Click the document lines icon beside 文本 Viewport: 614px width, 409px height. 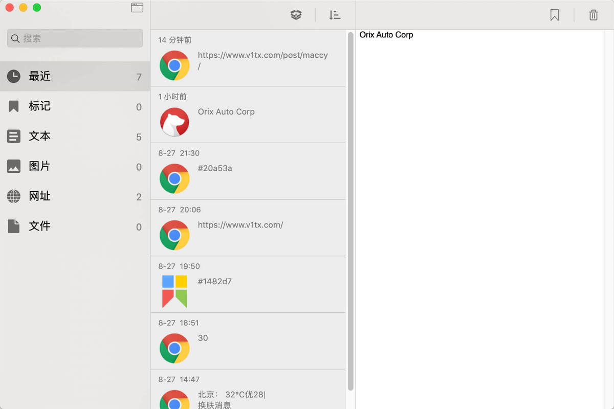click(x=14, y=137)
